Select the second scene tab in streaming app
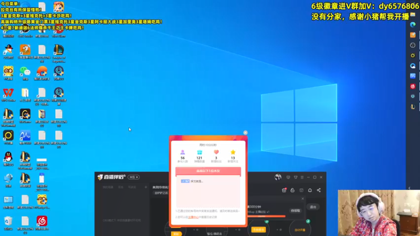Viewport: 420px width, 236px height. pyautogui.click(x=121, y=187)
